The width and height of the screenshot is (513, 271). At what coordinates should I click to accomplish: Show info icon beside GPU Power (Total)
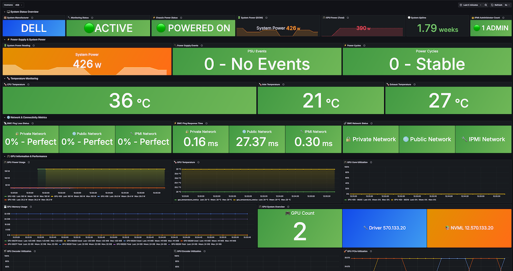coord(348,18)
